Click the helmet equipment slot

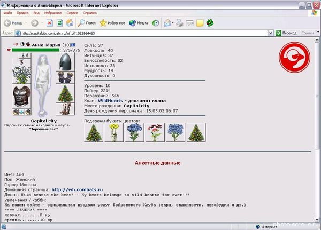coord(65,62)
